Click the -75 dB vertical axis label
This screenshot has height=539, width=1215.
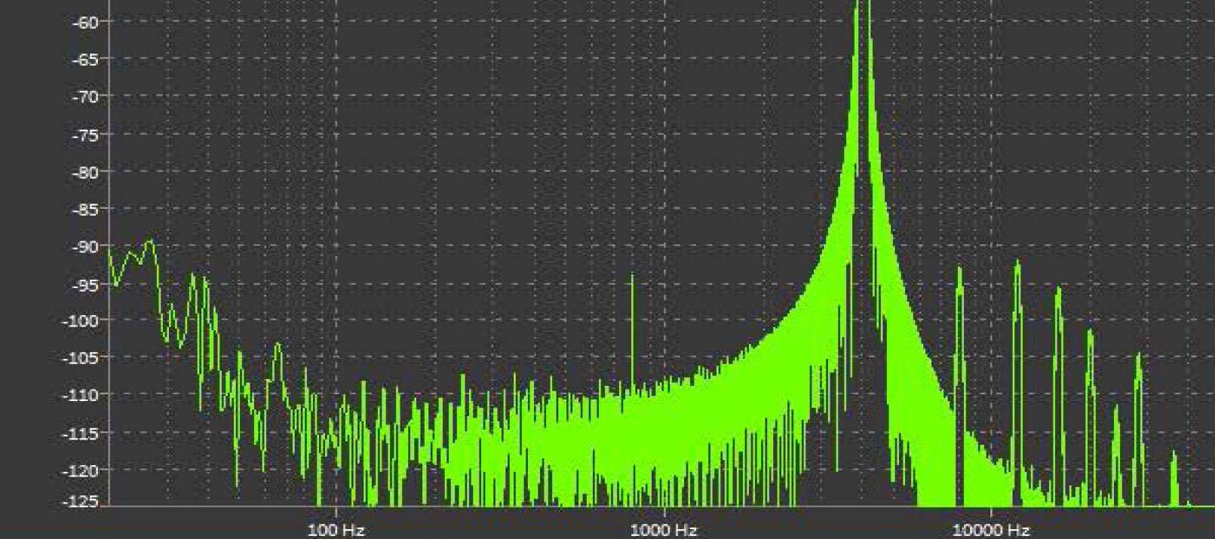click(x=87, y=135)
